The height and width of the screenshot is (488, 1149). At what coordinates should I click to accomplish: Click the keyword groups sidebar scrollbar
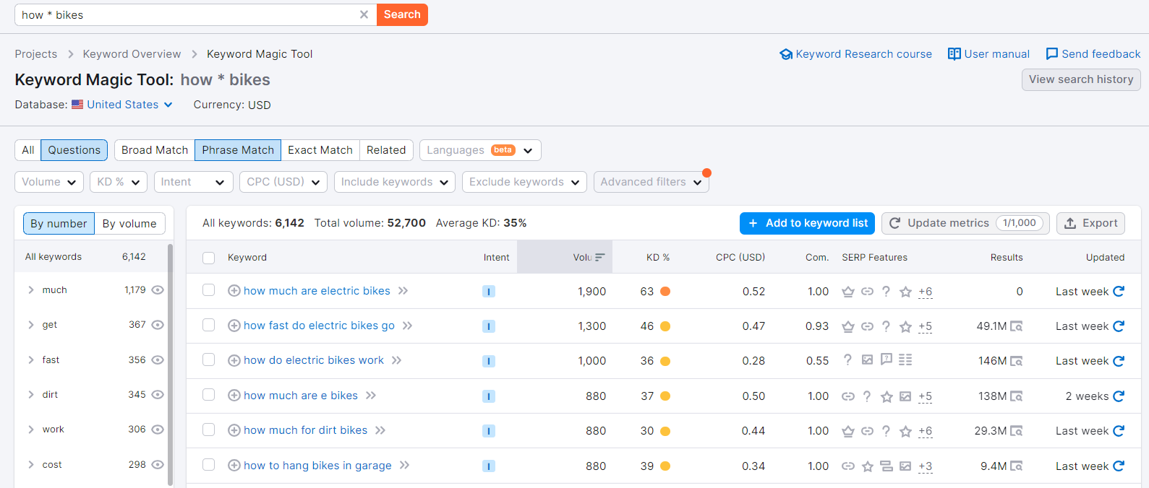tap(171, 364)
